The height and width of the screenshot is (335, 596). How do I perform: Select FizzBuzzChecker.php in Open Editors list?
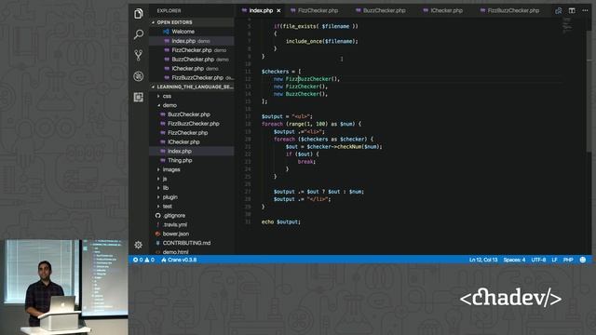coord(192,77)
